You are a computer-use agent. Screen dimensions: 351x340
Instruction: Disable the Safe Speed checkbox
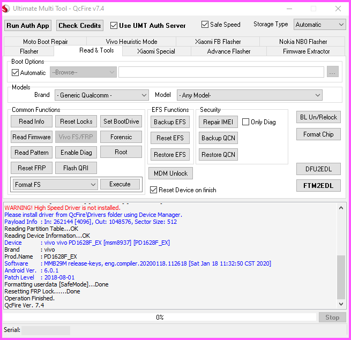point(205,25)
